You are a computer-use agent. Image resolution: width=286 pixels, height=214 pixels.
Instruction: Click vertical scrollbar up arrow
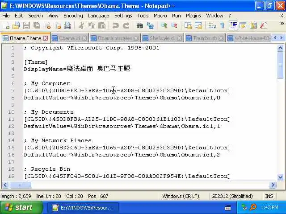[280, 48]
